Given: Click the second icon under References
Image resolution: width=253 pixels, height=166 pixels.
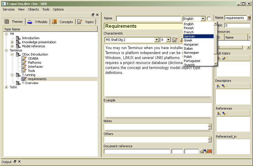Looking at the screenshot, I should (x=223, y=113).
